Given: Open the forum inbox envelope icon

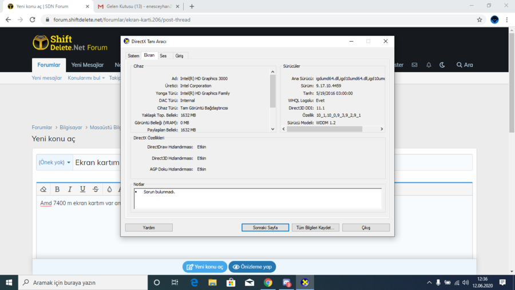Looking at the screenshot, I should tap(415, 65).
